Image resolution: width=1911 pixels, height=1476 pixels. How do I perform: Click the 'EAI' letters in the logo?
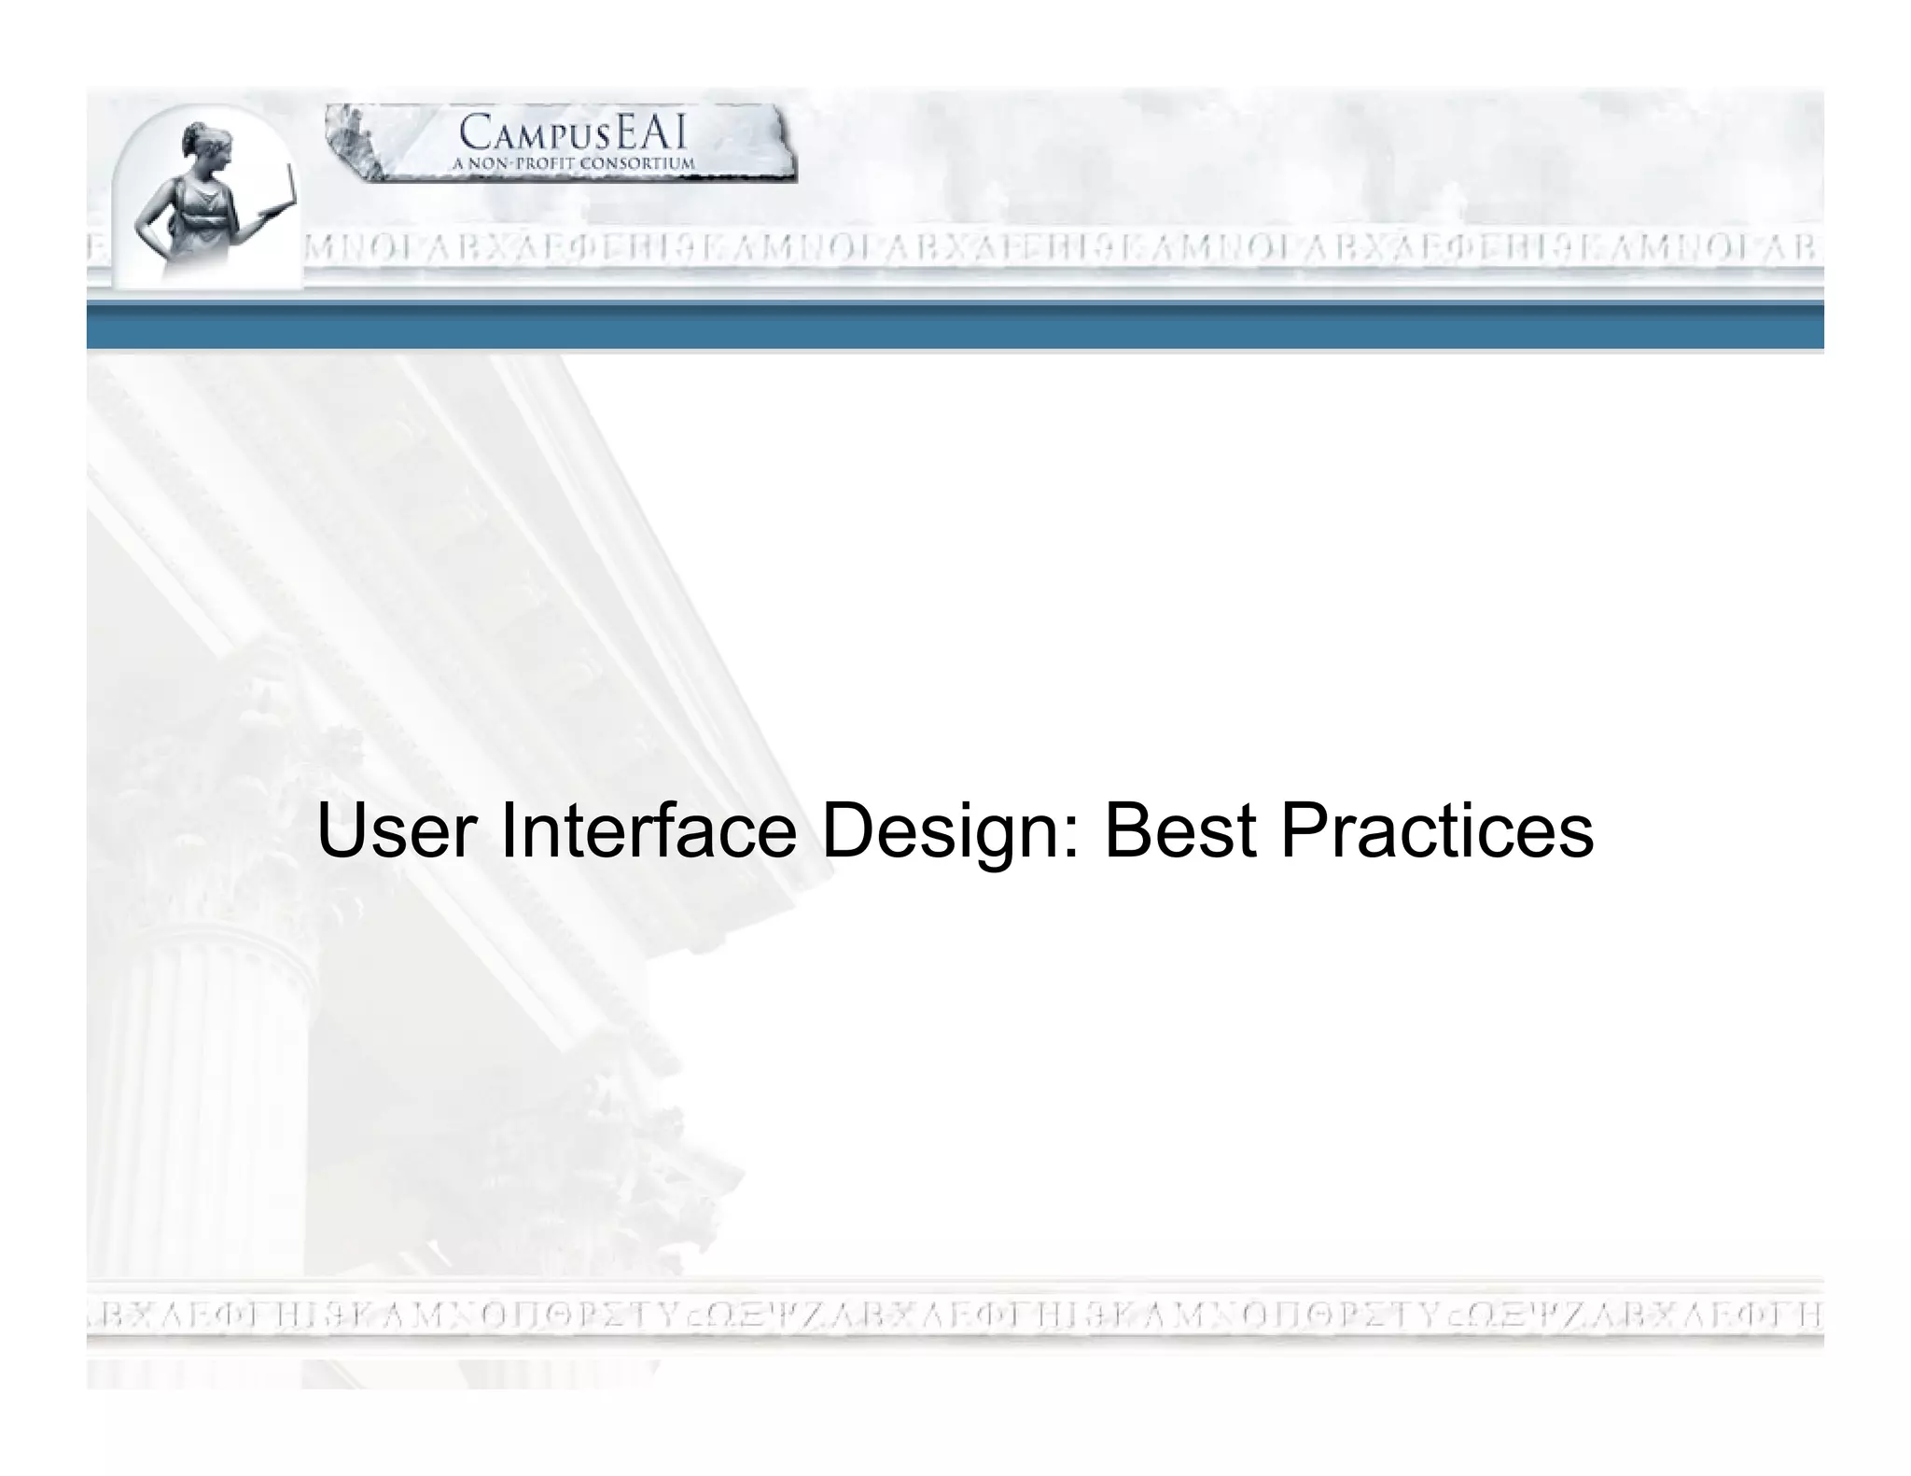[x=652, y=133]
